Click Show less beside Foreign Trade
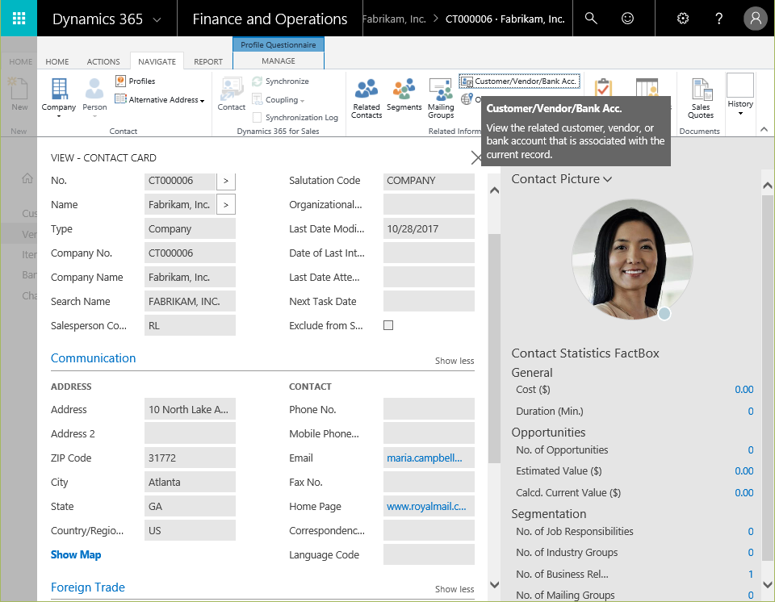 pos(455,589)
